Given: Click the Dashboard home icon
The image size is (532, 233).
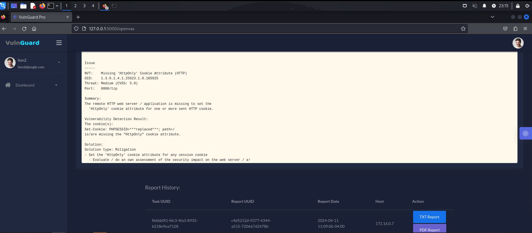Looking at the screenshot, I should pyautogui.click(x=8, y=85).
